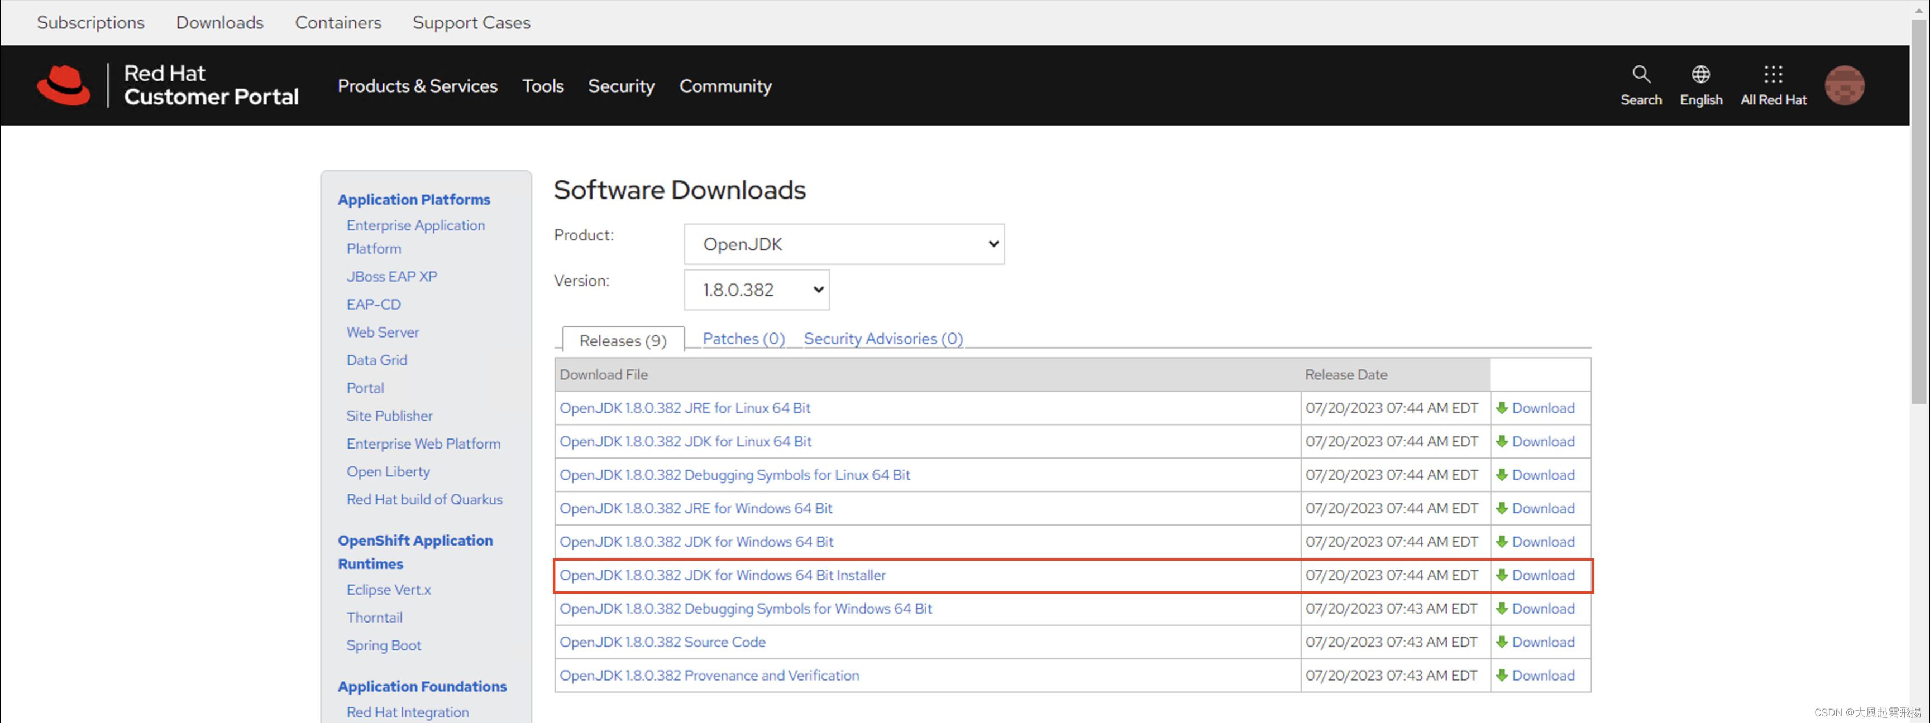Open the Version dropdown showing 1.8.0.382
This screenshot has height=723, width=1930.
756,290
